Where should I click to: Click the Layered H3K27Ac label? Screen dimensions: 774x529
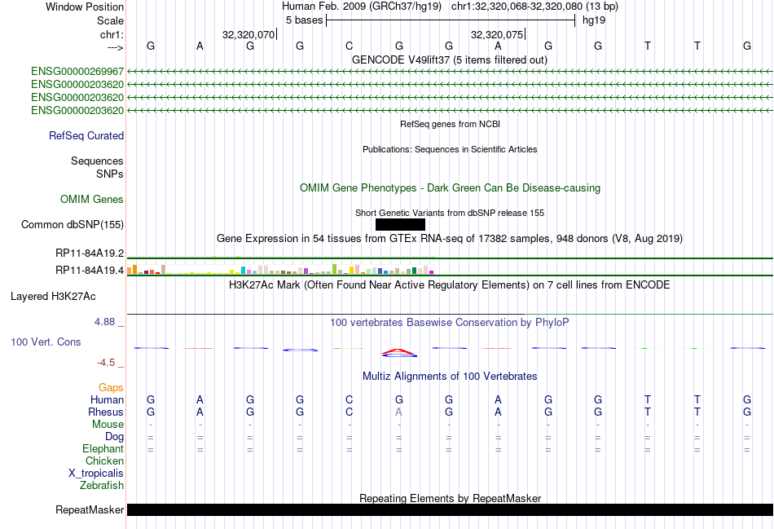pos(53,297)
